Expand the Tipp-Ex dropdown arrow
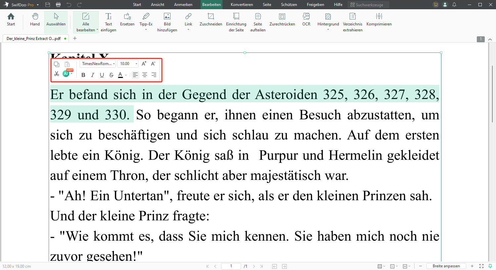The width and height of the screenshot is (496, 270). [146, 30]
